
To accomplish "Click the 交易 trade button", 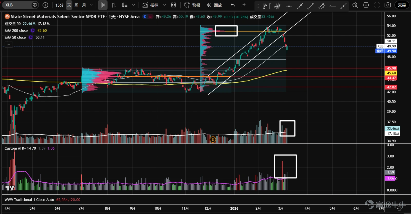I will 402,5.
